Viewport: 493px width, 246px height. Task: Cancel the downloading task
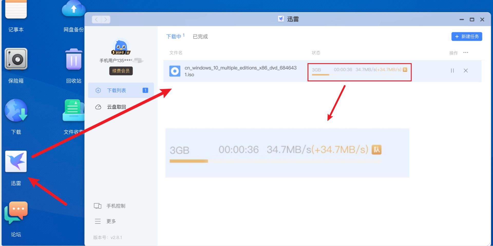pyautogui.click(x=466, y=71)
